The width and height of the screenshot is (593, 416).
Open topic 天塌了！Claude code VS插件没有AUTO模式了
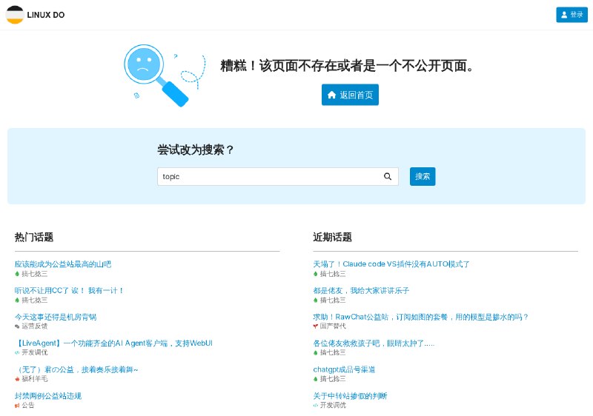(x=391, y=264)
